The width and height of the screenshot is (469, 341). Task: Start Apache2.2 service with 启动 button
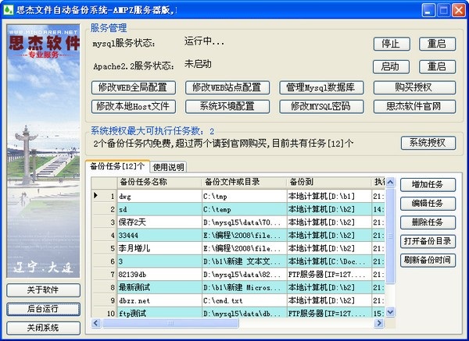[x=391, y=66]
